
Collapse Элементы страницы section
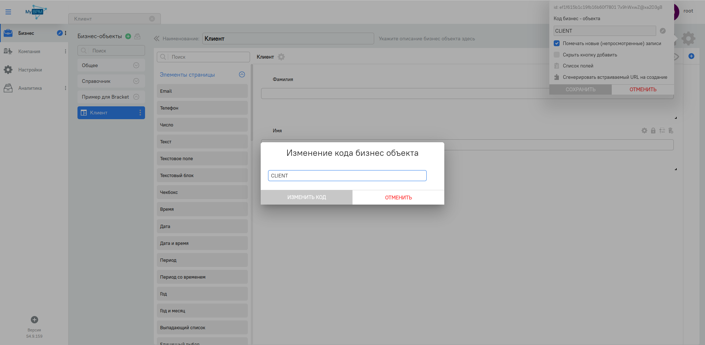click(242, 74)
